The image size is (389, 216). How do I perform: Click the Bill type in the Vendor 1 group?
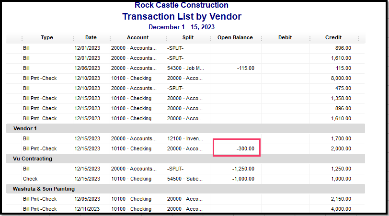tap(26, 138)
